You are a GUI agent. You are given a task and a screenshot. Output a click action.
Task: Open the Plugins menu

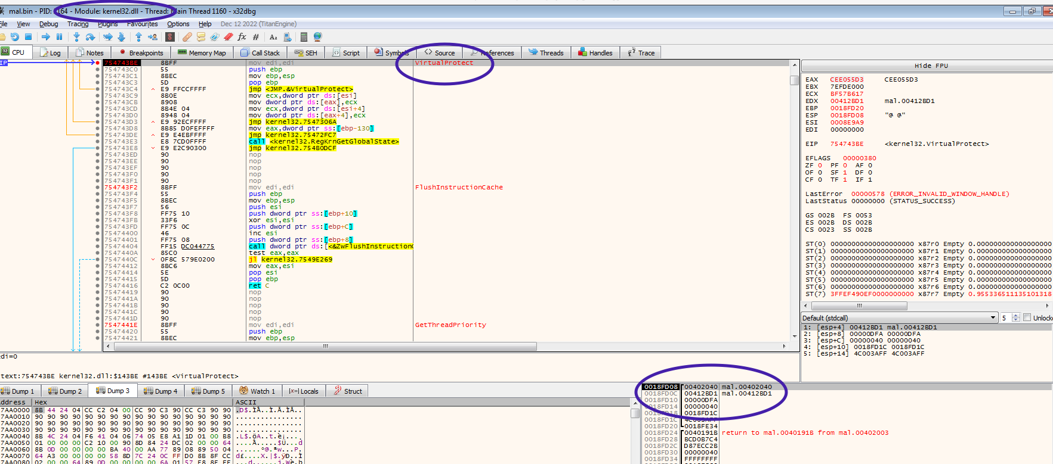pos(107,24)
